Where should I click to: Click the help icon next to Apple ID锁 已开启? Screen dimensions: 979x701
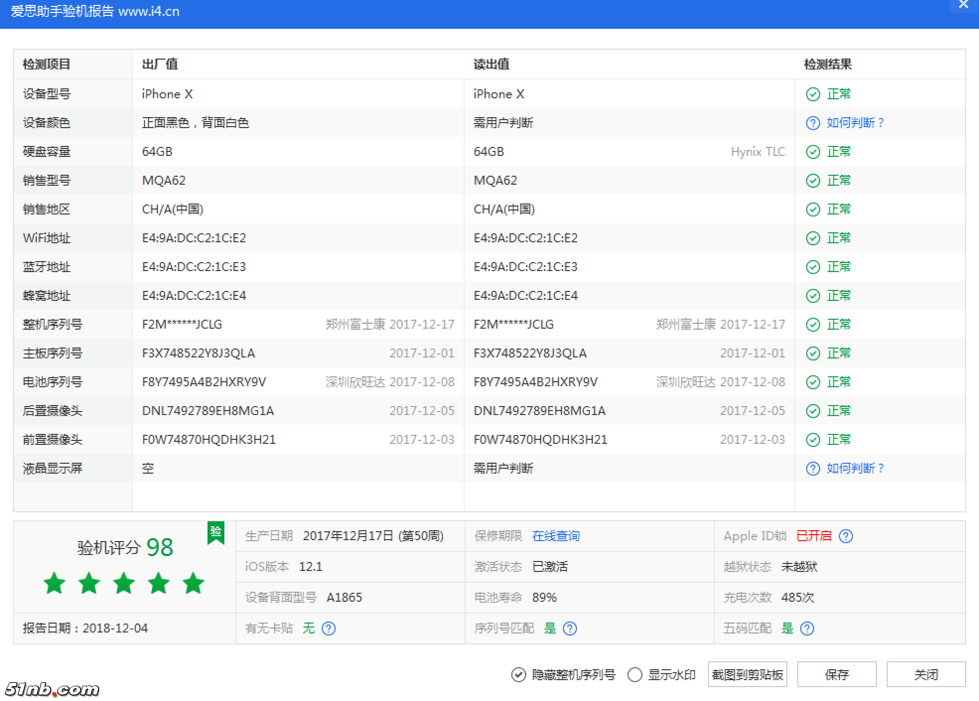[x=846, y=536]
